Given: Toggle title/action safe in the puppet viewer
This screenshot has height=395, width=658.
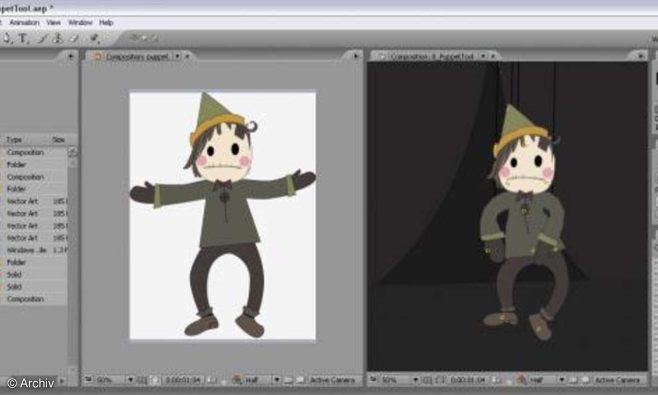Looking at the screenshot, I should point(141,380).
